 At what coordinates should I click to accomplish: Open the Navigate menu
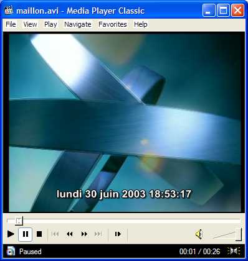tap(78, 24)
